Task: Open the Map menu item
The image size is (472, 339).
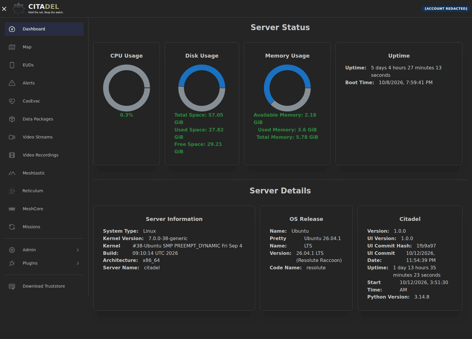Action: (44, 47)
